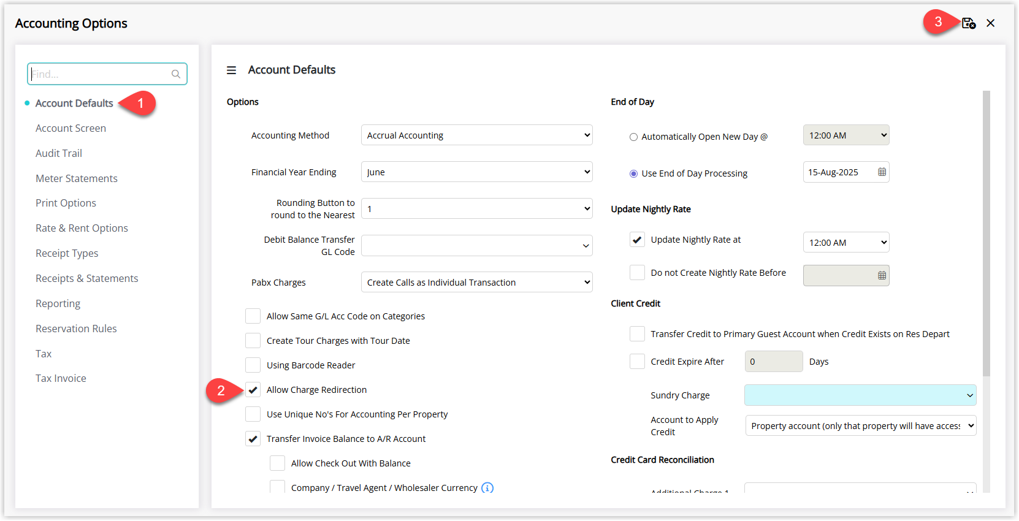Open Print Options section
Image resolution: width=1019 pixels, height=521 pixels.
(x=66, y=203)
